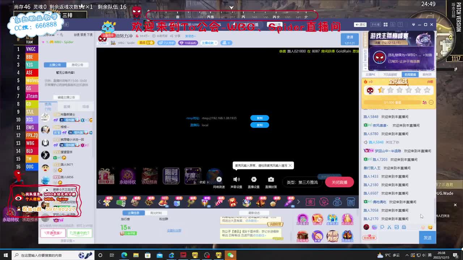Select the 类型 第三方推流 stream type
The image size is (463, 260).
click(302, 182)
